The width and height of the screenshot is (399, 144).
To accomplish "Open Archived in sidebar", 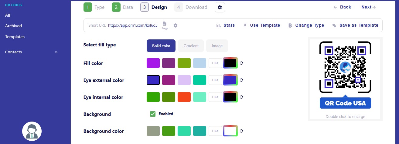I will coord(14,26).
